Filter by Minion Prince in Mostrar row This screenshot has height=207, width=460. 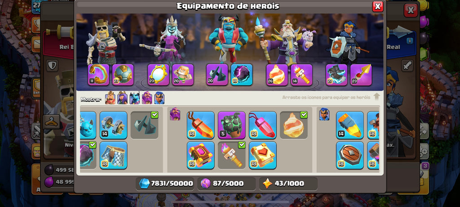click(x=135, y=98)
